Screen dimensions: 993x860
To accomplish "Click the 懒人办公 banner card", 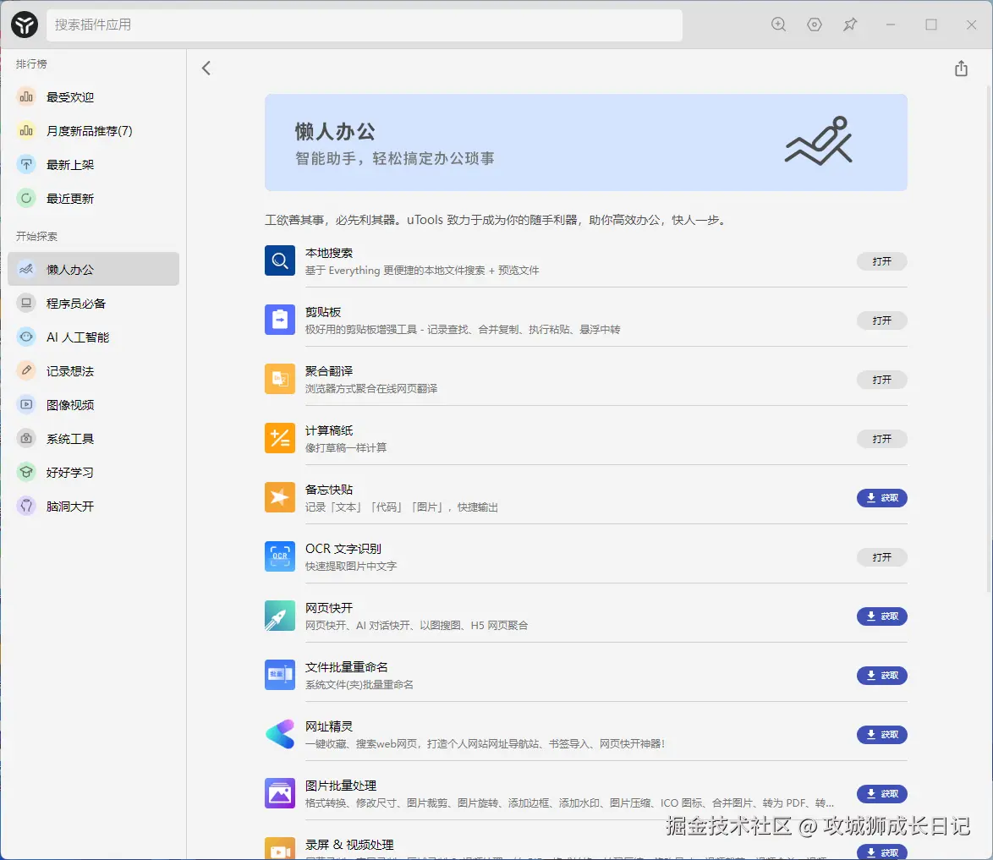I will point(586,143).
